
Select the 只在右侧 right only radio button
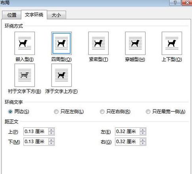[x=102, y=112]
